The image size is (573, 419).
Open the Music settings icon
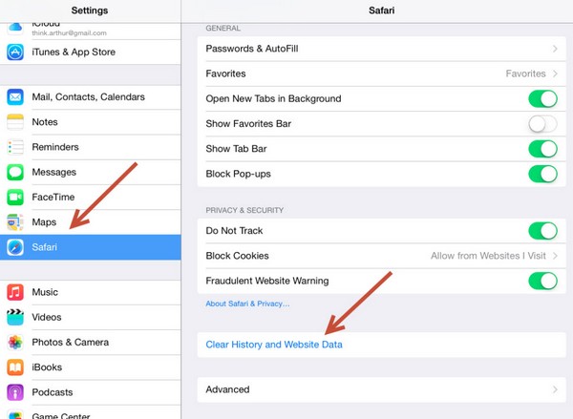pyautogui.click(x=15, y=292)
